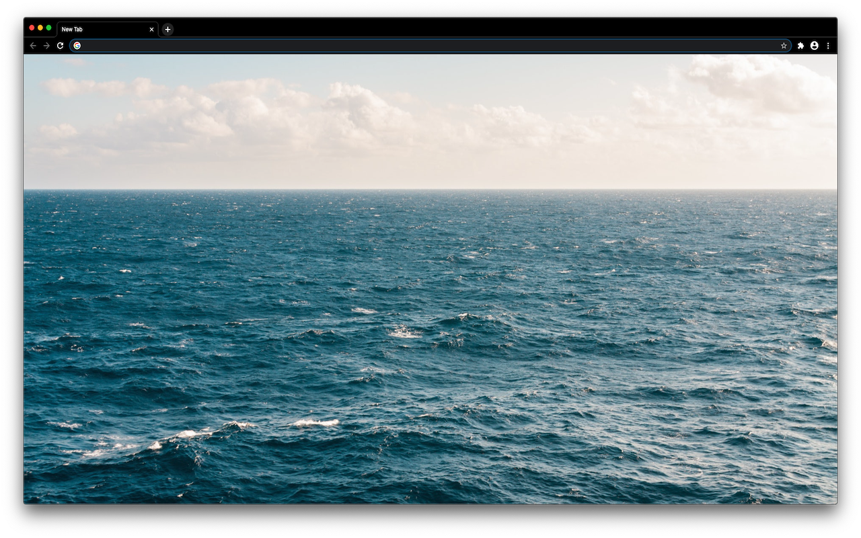The image size is (861, 538).
Task: Click the Google icon in address bar
Action: point(77,46)
